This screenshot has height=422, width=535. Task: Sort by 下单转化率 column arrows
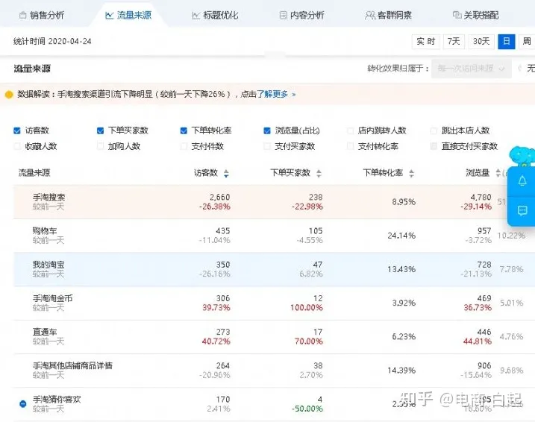(x=411, y=174)
